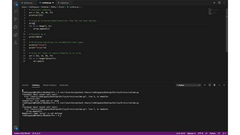Open the OUTPUT panel tab
This screenshot has height=135, width=240.
pos(25,85)
